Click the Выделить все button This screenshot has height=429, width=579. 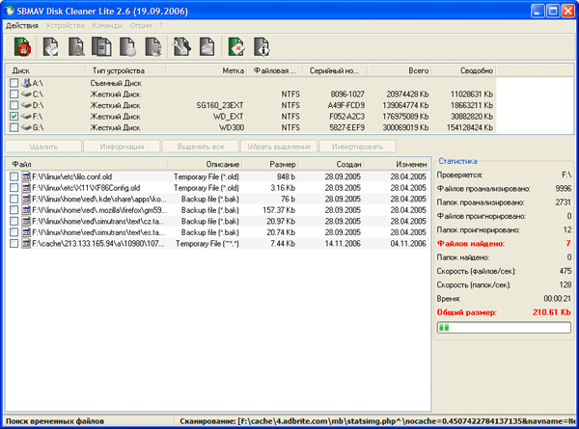point(203,147)
